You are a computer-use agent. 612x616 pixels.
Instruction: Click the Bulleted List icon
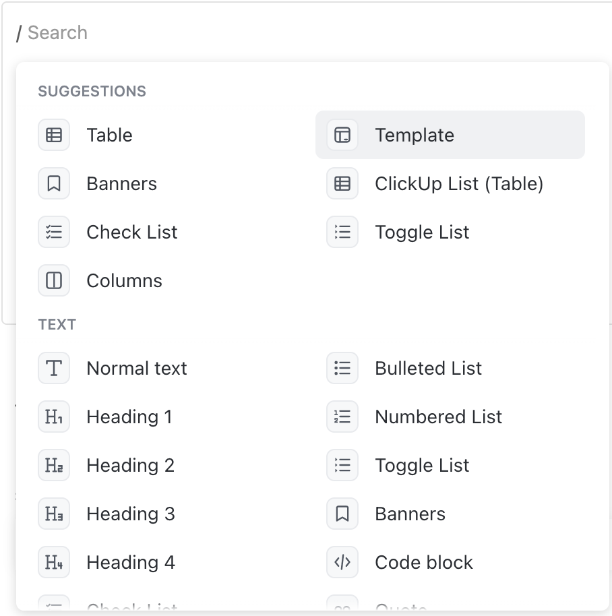coord(342,368)
